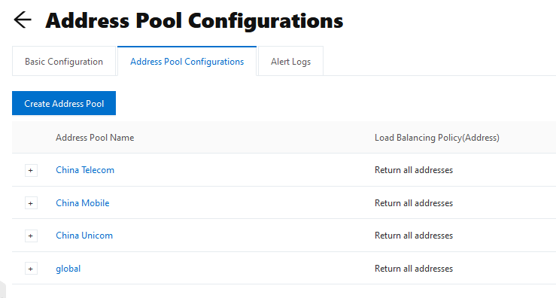
Task: Select the Address Pool Configurations tab
Action: pos(187,61)
